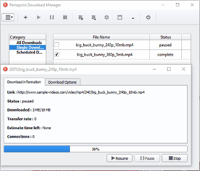200x171 pixels.
Task: Click the stop square icon in toolbar
Action: [65, 17]
